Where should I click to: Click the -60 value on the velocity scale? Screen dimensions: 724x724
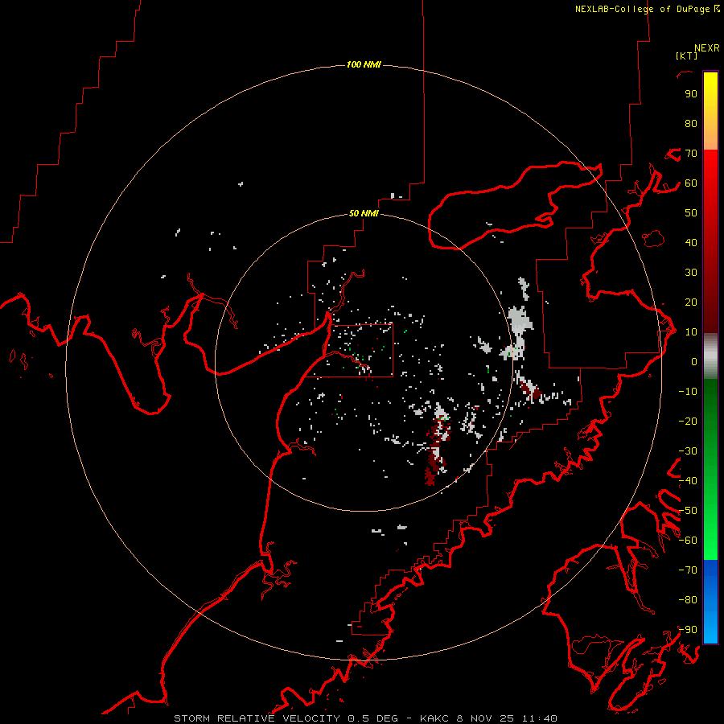coord(688,541)
